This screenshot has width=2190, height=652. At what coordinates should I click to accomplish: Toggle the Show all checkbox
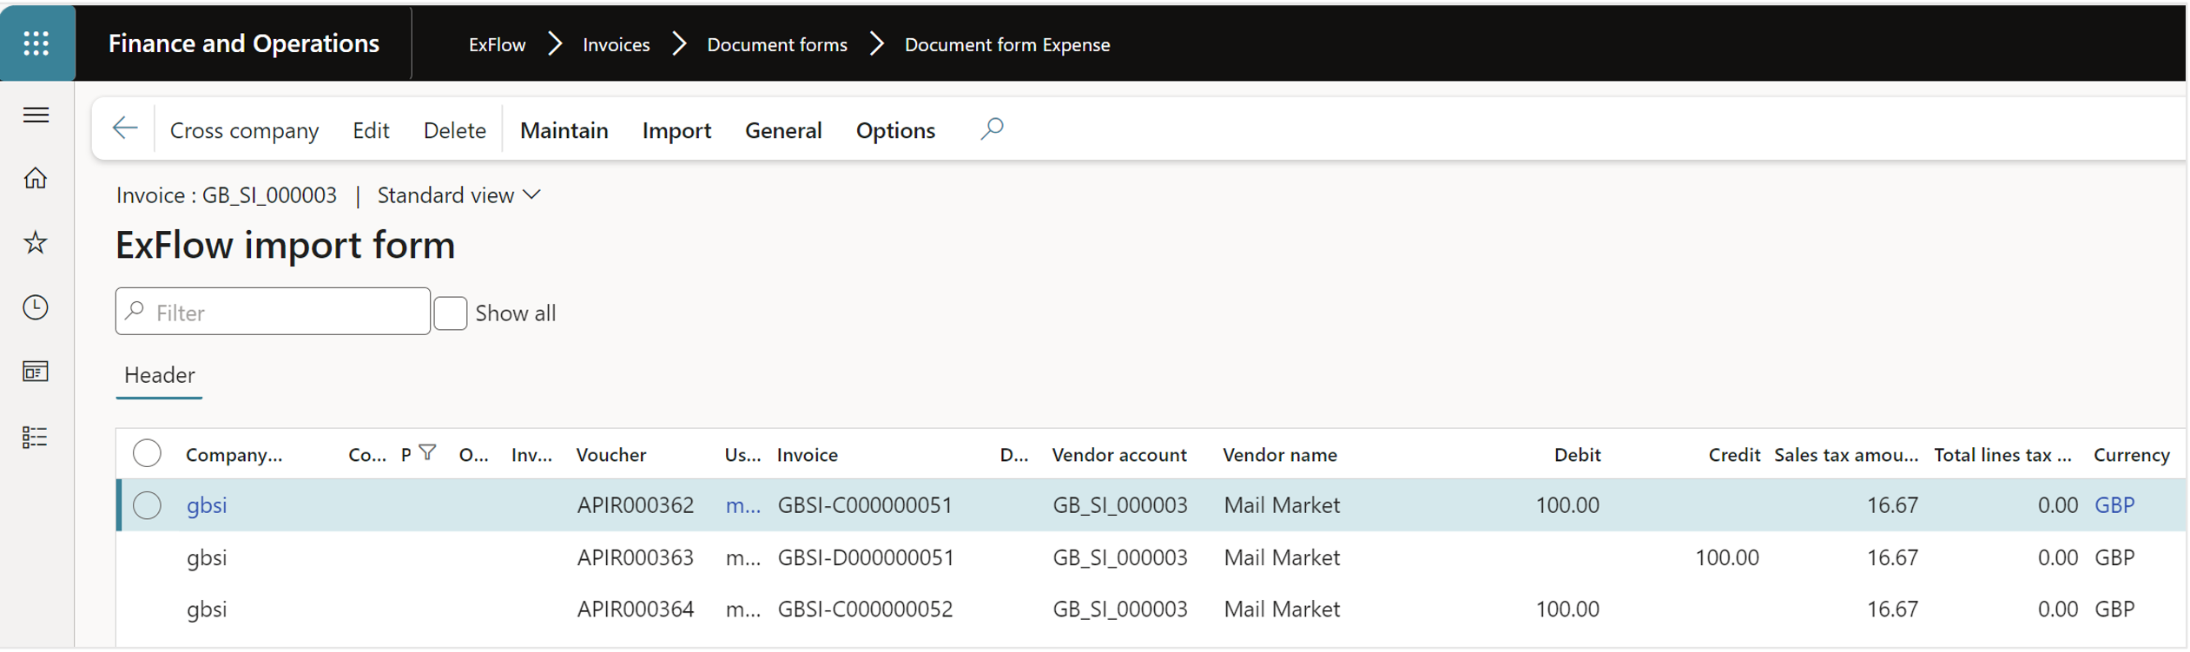click(451, 313)
